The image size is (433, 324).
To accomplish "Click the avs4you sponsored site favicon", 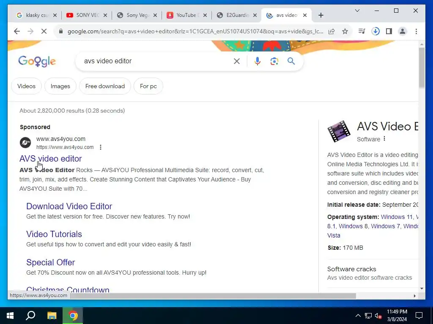I will coord(25,143).
